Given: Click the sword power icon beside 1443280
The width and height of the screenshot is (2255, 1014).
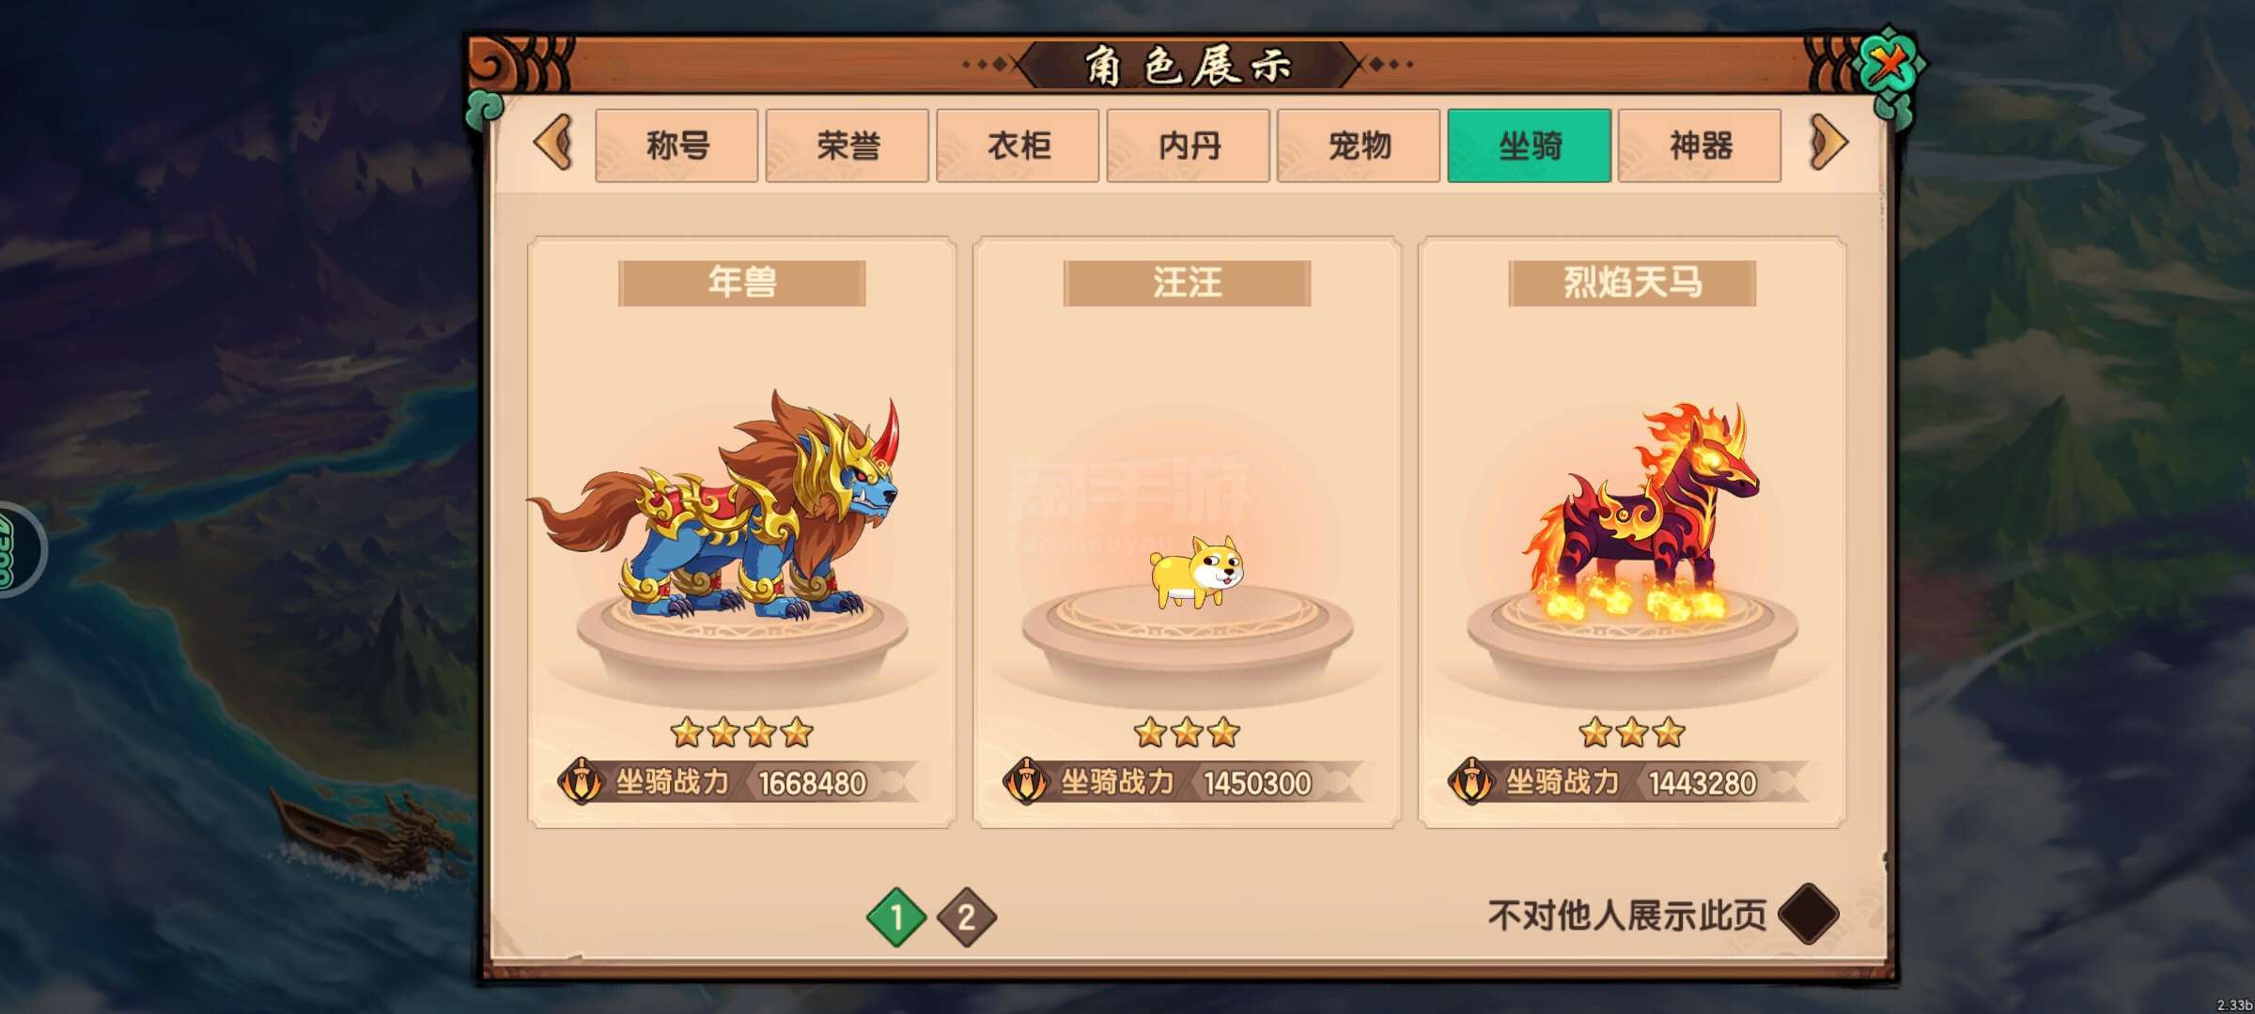Looking at the screenshot, I should pyautogui.click(x=1471, y=781).
